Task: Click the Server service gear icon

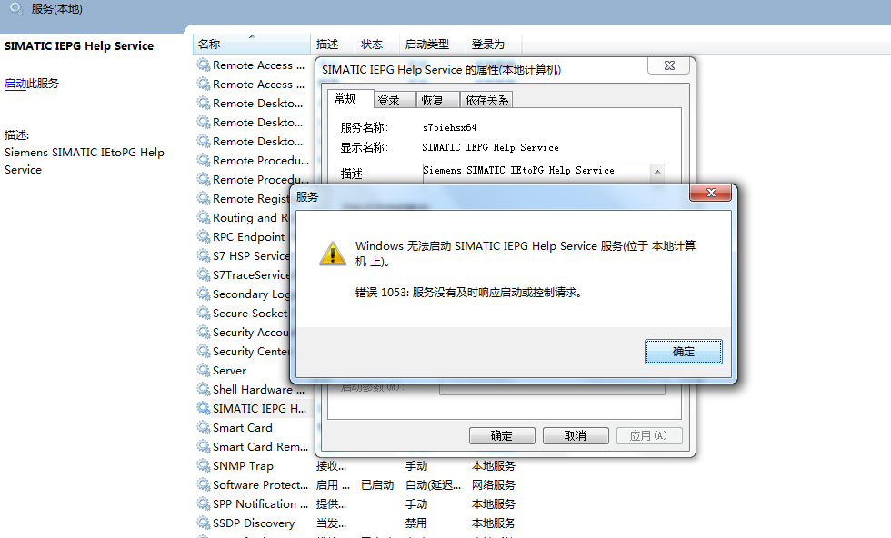Action: click(x=204, y=371)
